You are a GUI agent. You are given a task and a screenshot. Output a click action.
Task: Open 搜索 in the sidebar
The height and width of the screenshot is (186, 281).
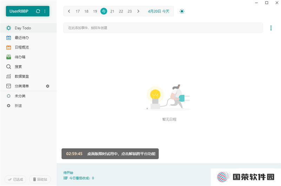28,67
